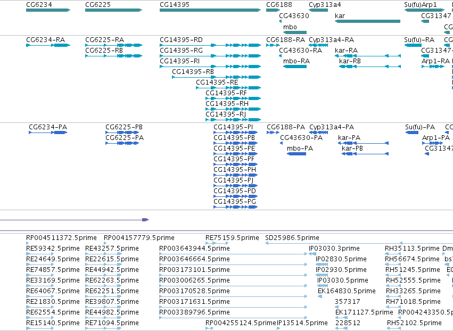Click transcript CG43630-RA
The width and height of the screenshot is (453, 331).
[x=300, y=50]
